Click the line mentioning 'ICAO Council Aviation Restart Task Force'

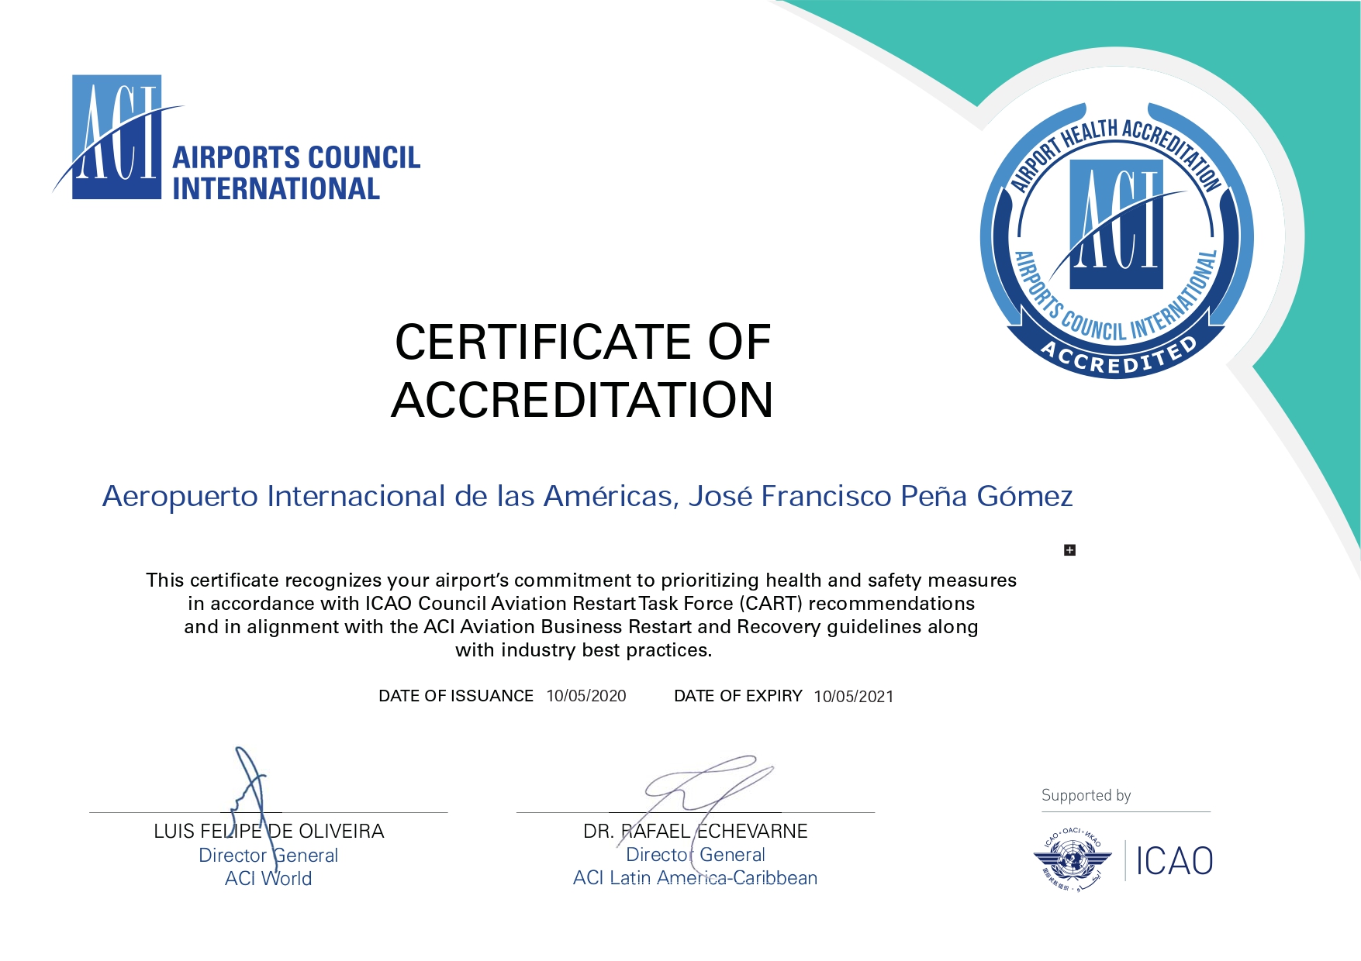(581, 603)
